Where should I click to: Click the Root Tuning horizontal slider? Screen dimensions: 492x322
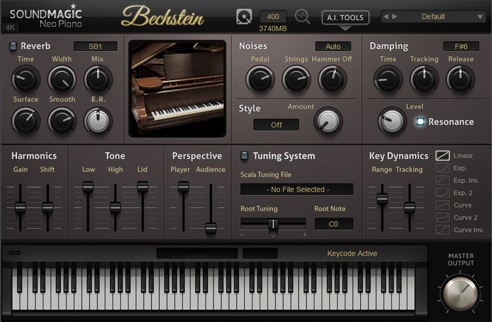tap(273, 224)
